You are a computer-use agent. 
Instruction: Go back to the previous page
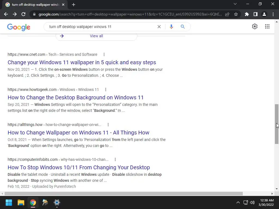pos(6,14)
